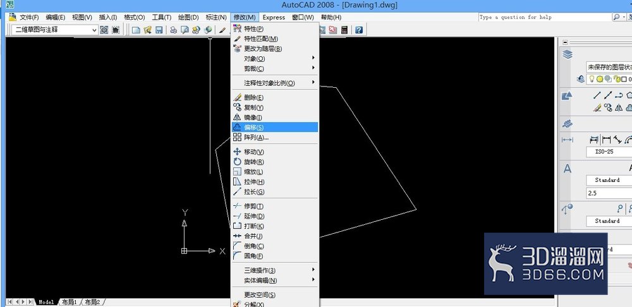The height and width of the screenshot is (307, 632).
Task: Open the 未保存的图层状态 layer state dropdown
Action: tap(609, 68)
